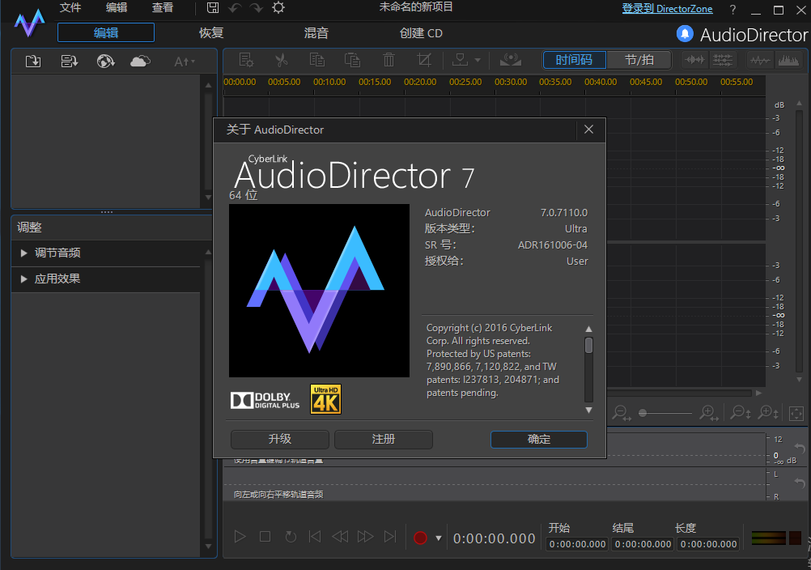Image resolution: width=811 pixels, height=570 pixels.
Task: Open the record options dropdown arrow
Action: [437, 537]
